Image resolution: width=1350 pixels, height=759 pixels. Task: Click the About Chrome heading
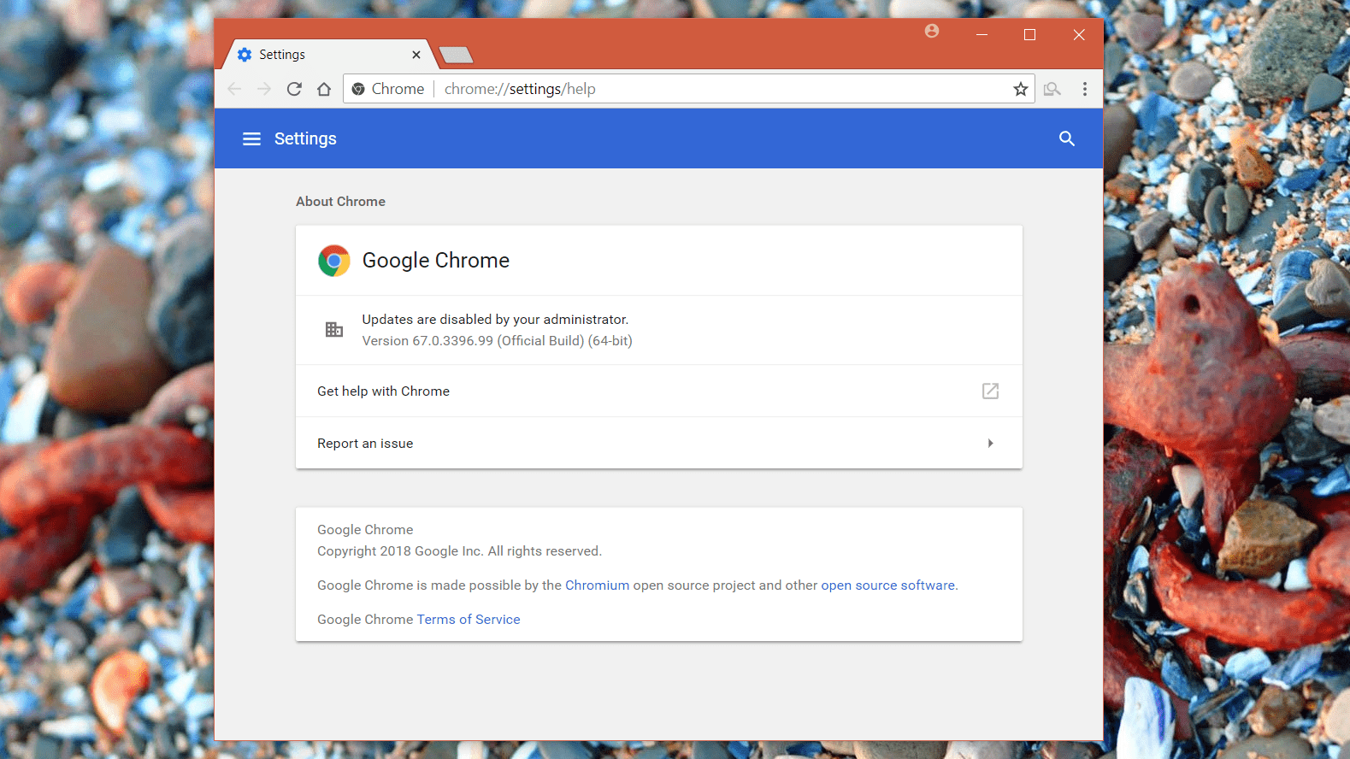(340, 202)
